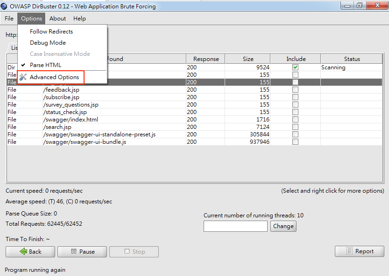Open the File menu
The width and height of the screenshot is (389, 276).
point(9,19)
